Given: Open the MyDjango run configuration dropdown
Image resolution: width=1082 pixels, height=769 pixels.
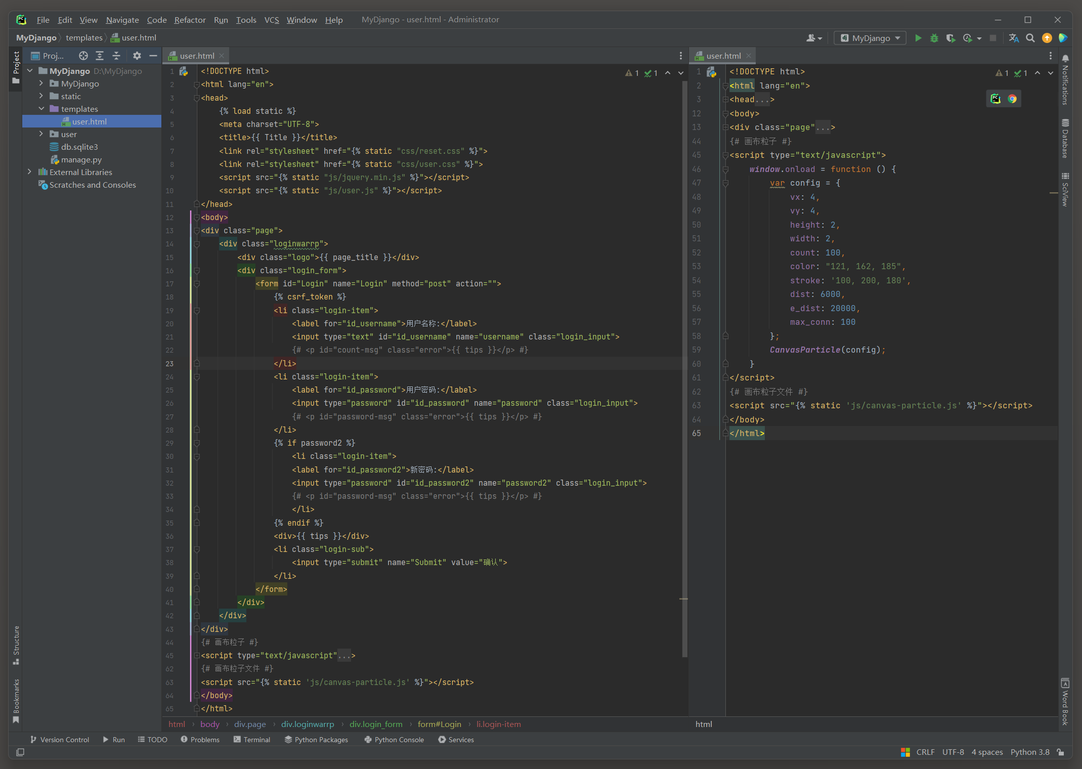Looking at the screenshot, I should 870,38.
